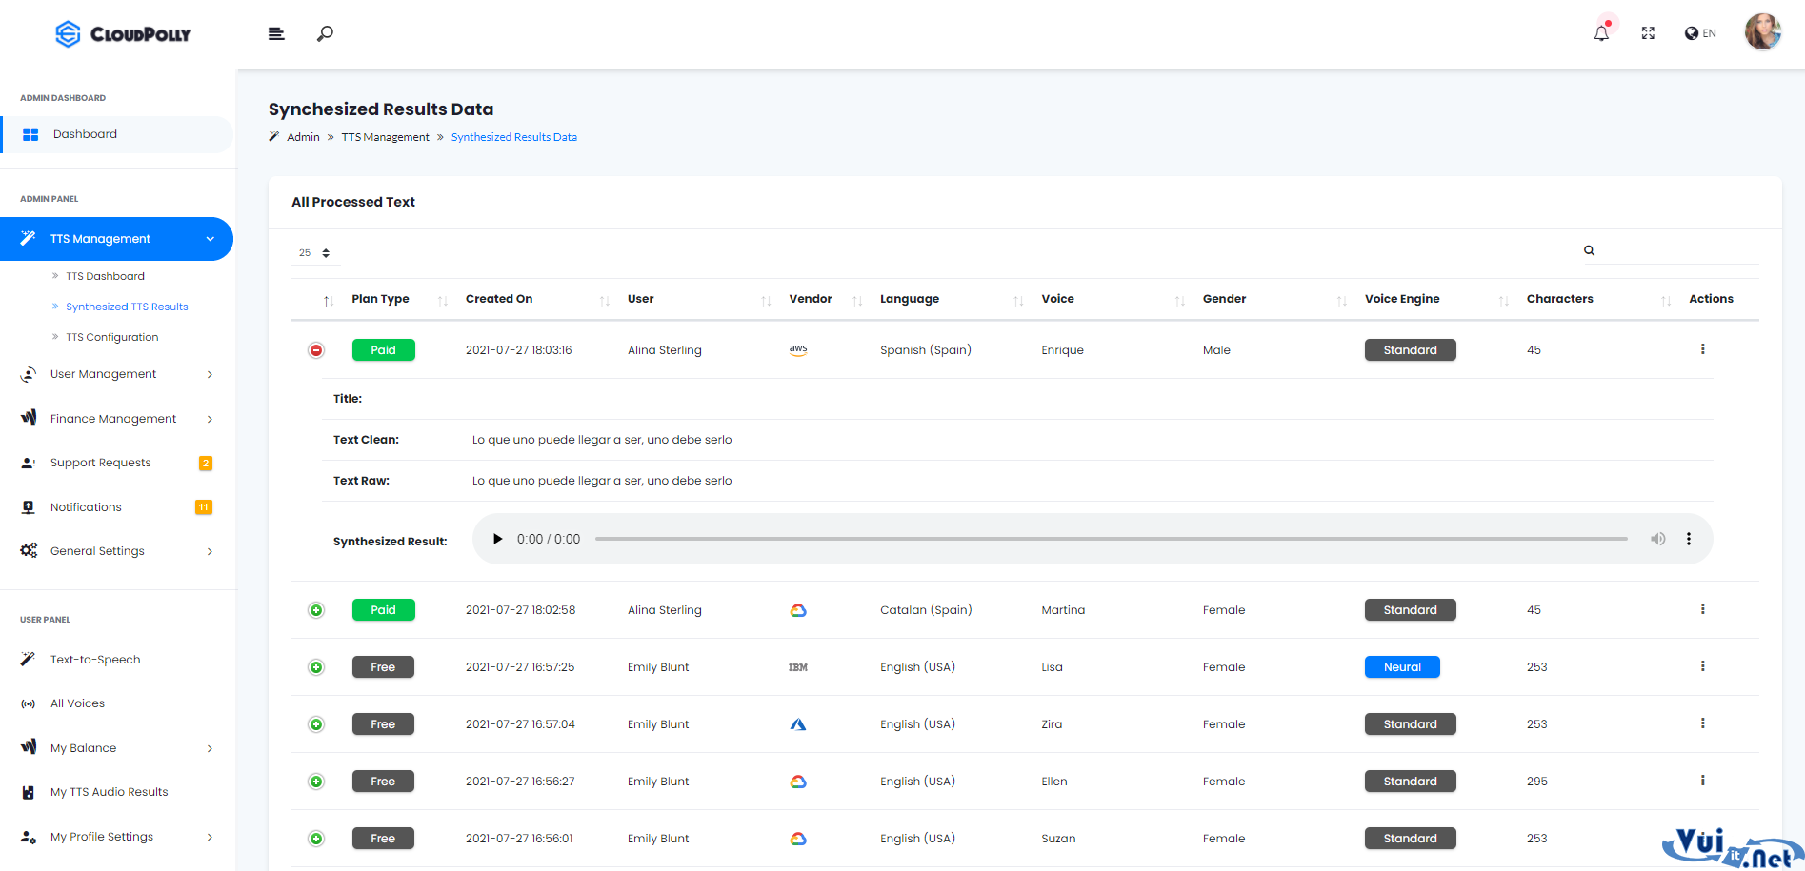
Task: Open actions menu for Martina row
Action: pos(1702,609)
